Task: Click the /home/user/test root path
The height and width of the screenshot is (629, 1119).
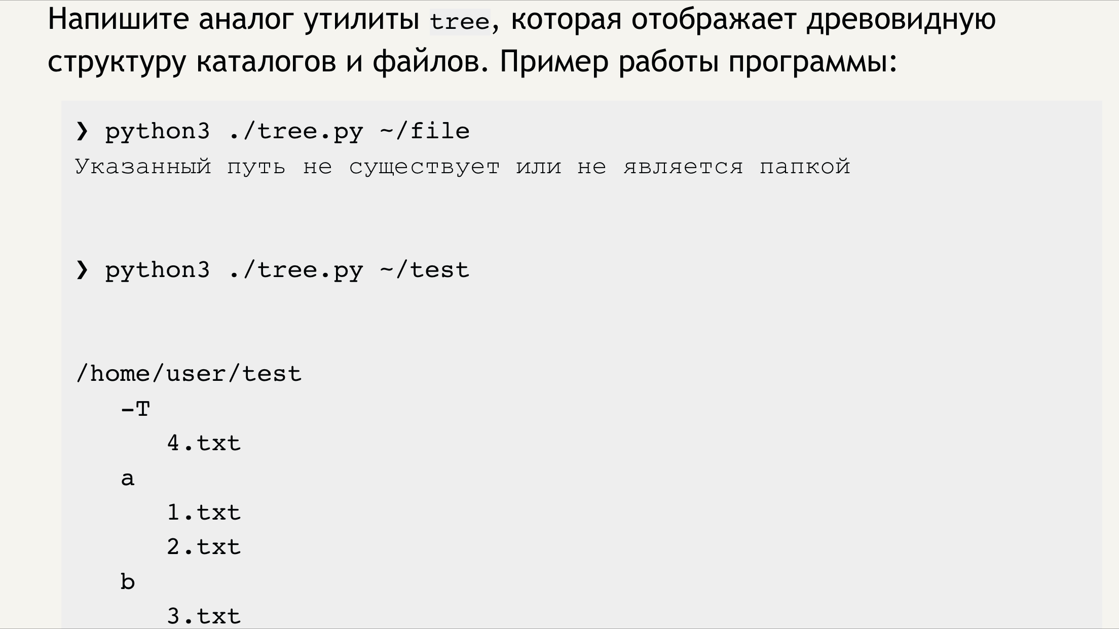Action: click(189, 374)
